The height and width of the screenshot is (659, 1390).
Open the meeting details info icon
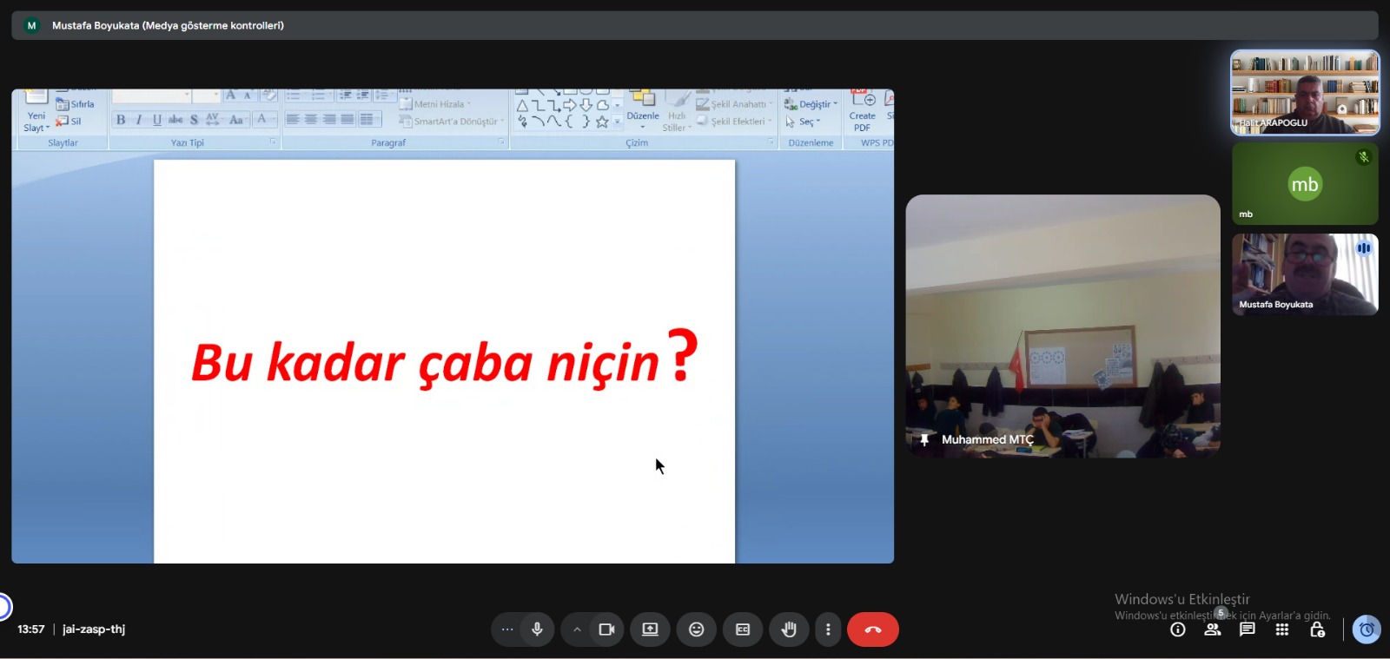(1178, 629)
